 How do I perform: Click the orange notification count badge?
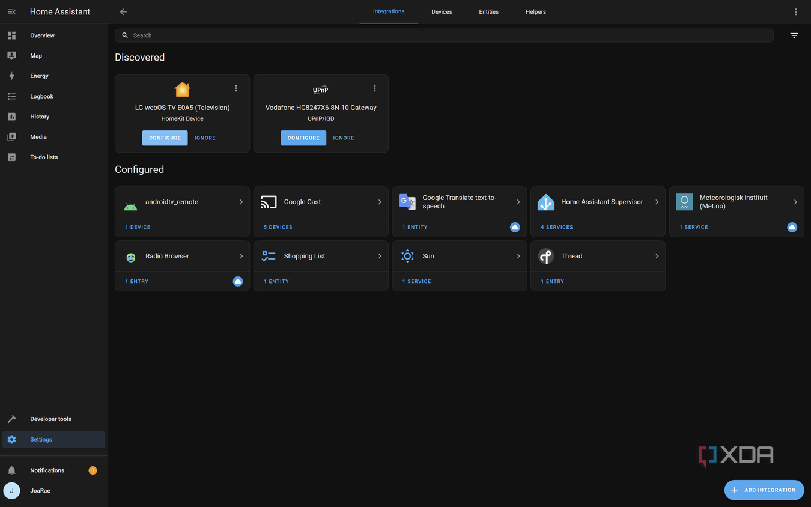(x=93, y=470)
